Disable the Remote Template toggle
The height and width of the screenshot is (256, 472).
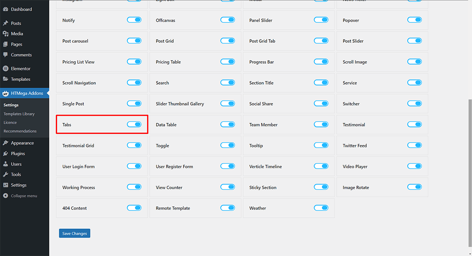pyautogui.click(x=227, y=208)
